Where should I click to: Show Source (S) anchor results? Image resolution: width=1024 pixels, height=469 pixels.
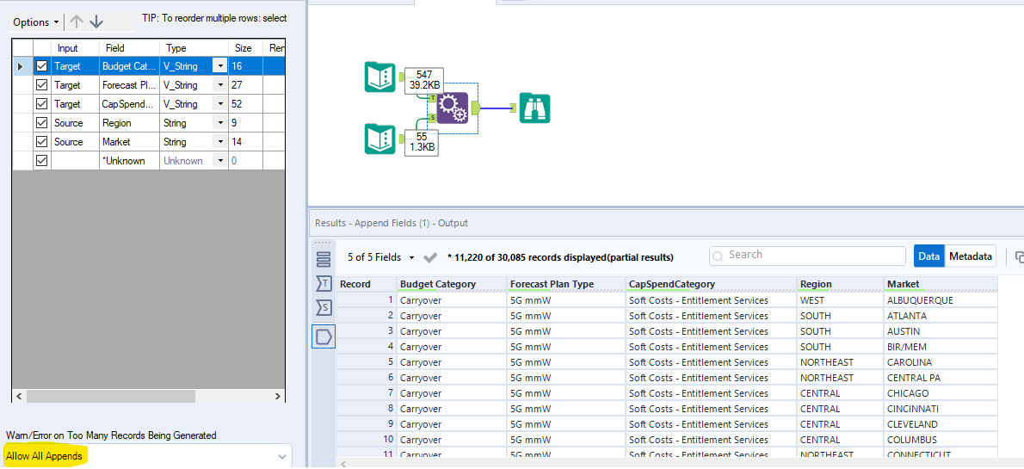click(x=324, y=308)
